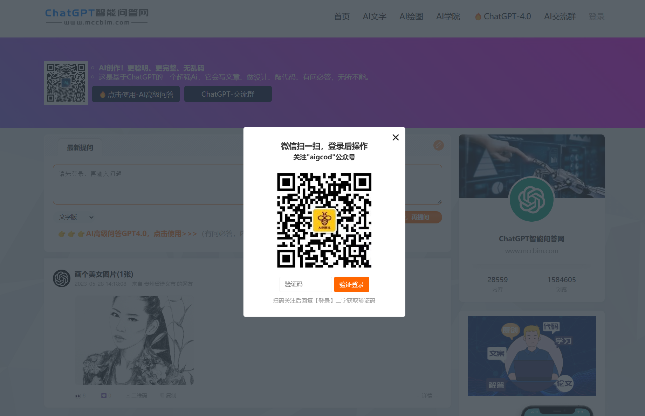
Task: Click the 验证码 verification code field
Action: click(x=306, y=284)
